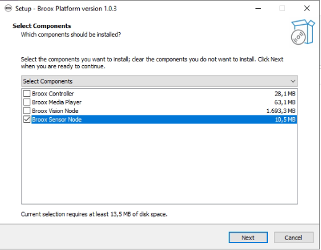Click the 10,5 MB size of Sensor Node
Screen dimensions: 321x250
[x=285, y=119]
